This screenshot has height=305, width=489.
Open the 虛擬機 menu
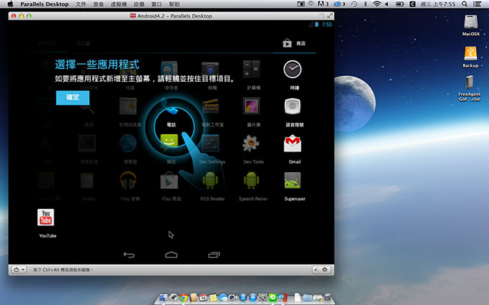[119, 4]
